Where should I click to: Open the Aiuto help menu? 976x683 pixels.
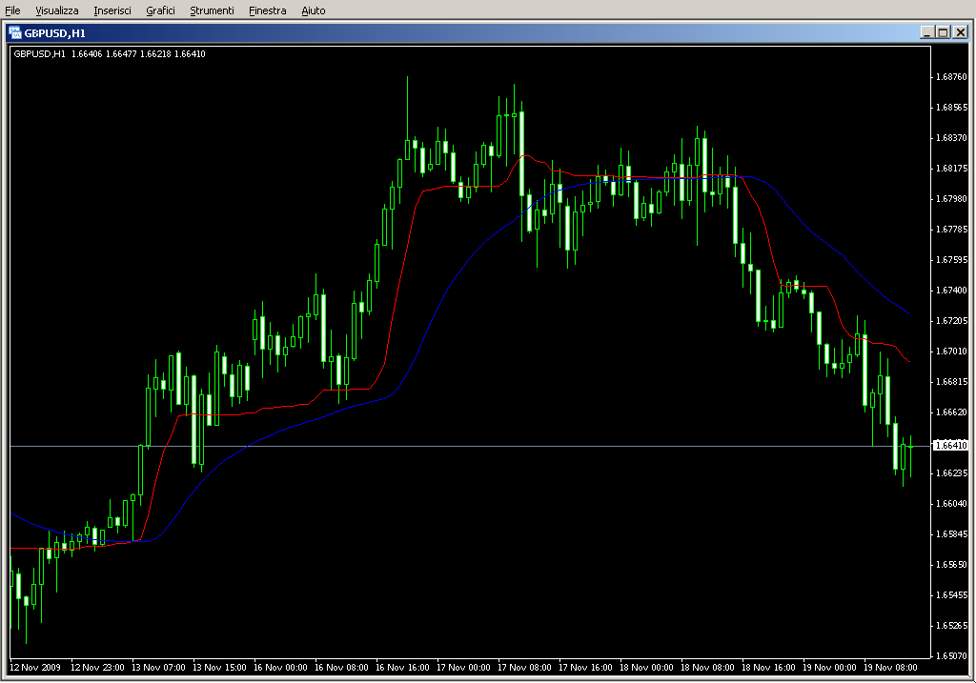313,10
